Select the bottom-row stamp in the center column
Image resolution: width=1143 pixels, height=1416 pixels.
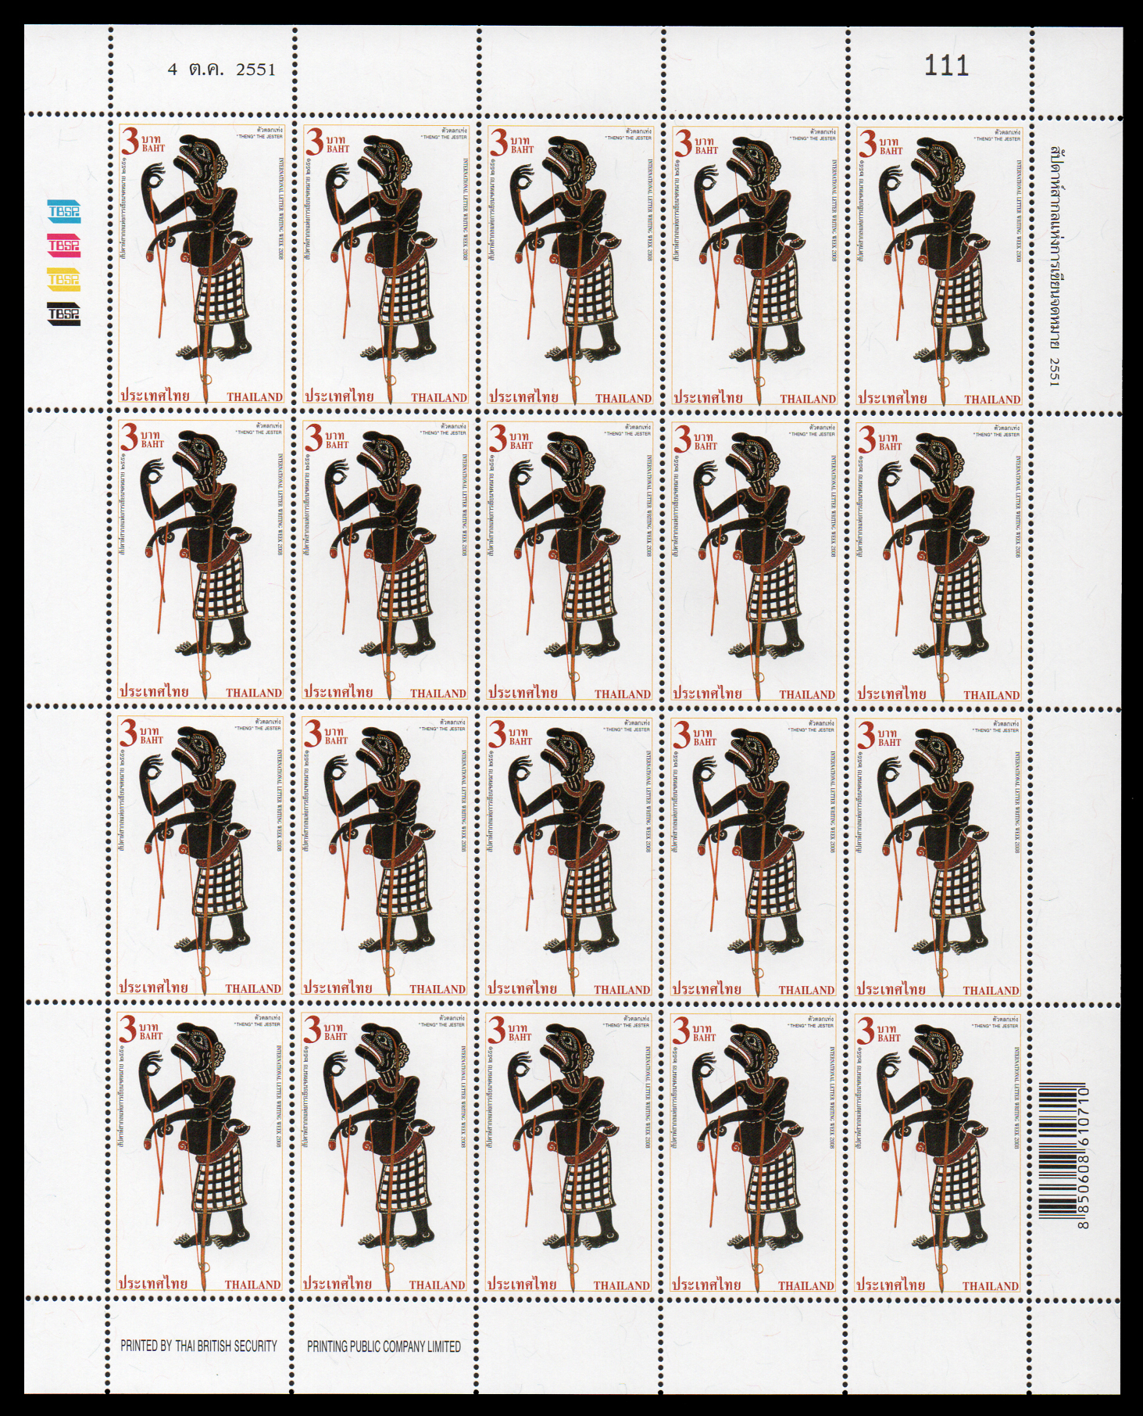pos(568,1152)
